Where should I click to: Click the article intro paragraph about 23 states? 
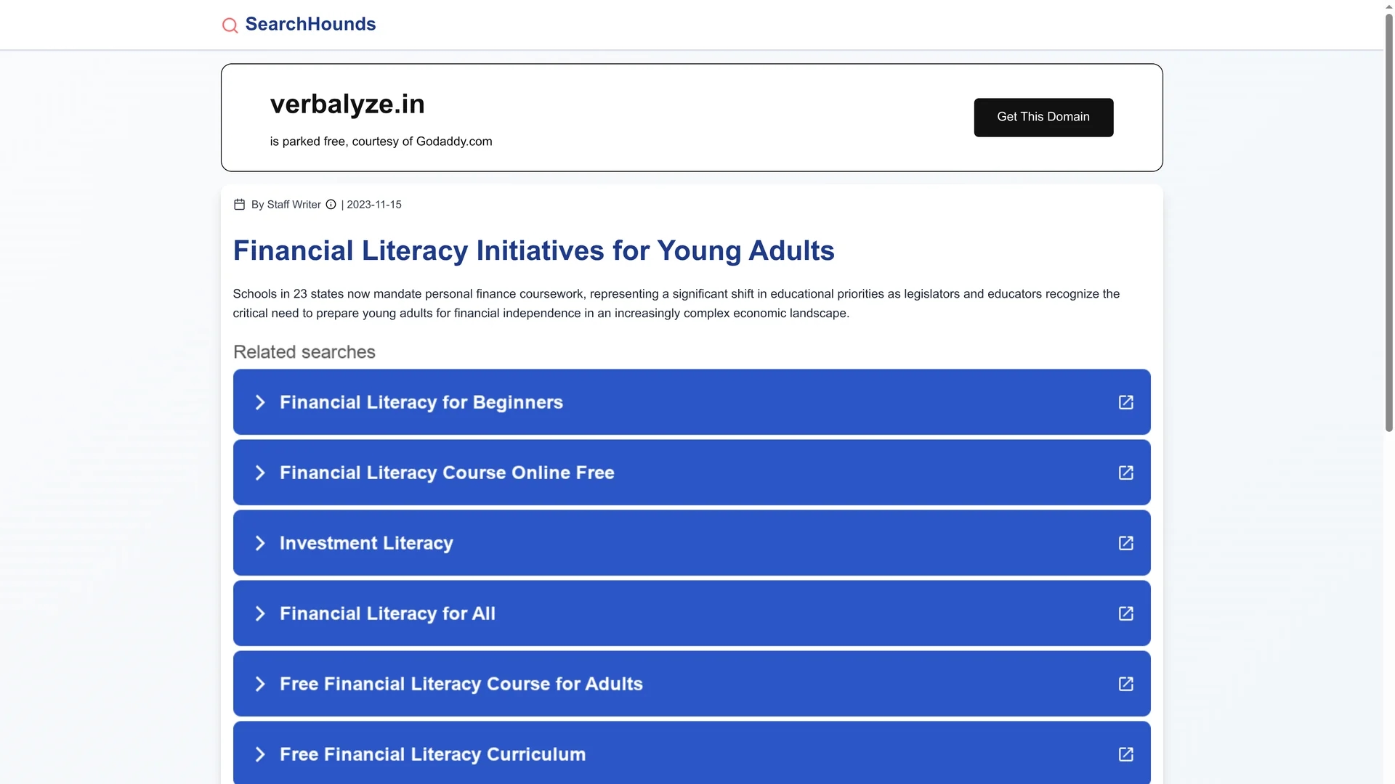676,303
